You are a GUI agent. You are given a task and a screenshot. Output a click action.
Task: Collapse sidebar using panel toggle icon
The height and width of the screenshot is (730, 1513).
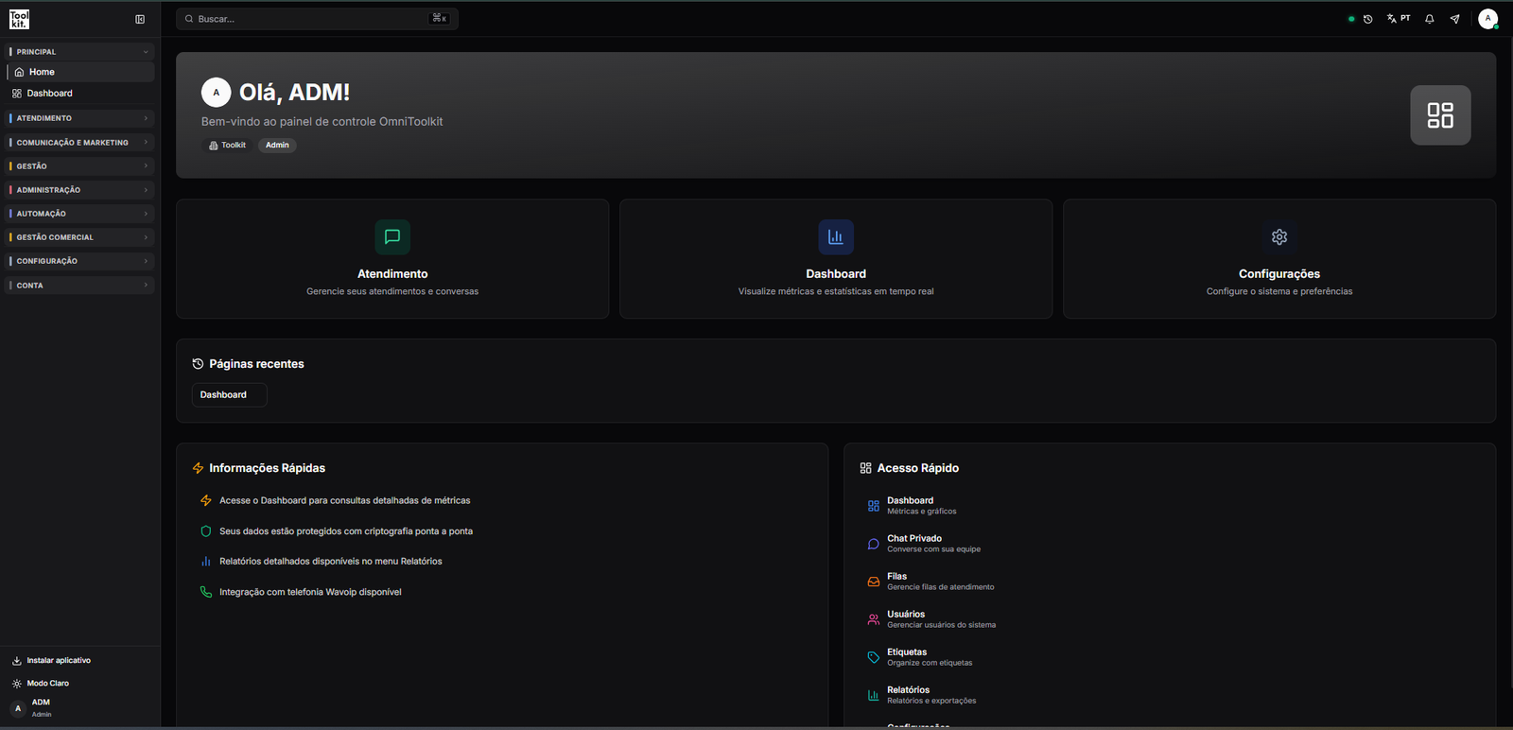[140, 19]
